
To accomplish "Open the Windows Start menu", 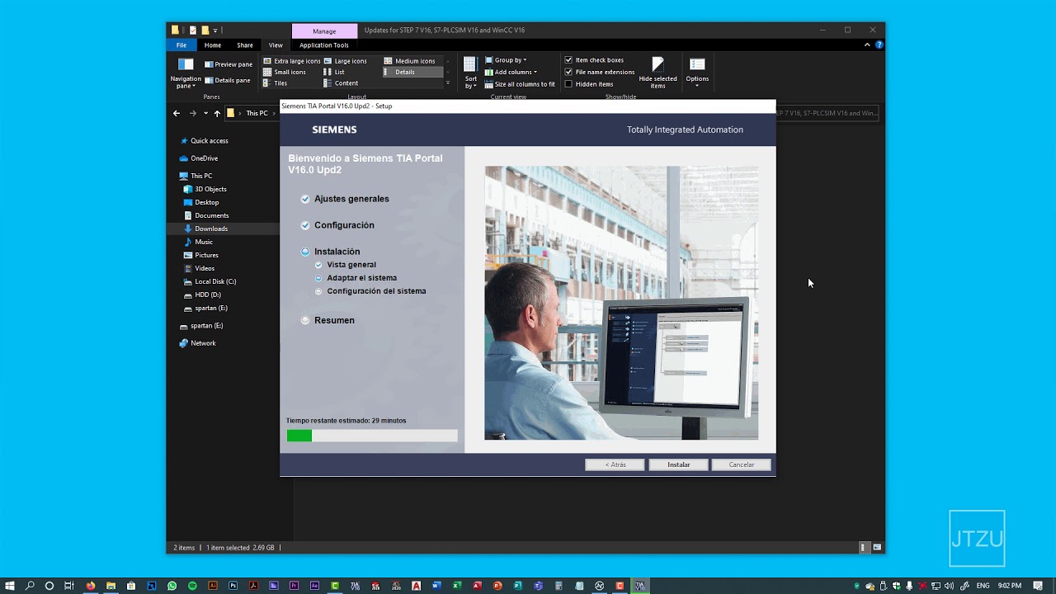I will pos(9,586).
